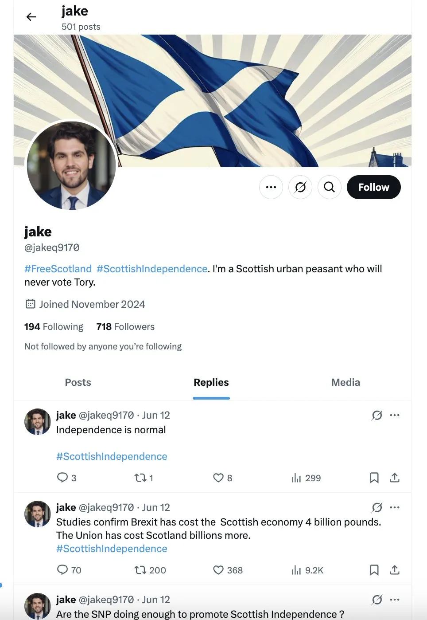Open the profile more options ellipsis button
427x620 pixels.
(271, 187)
